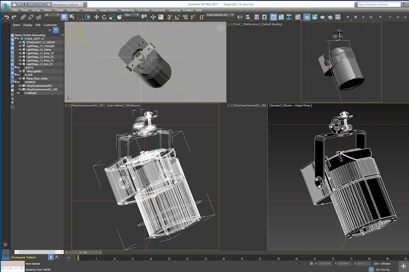409x272 pixels.
Task: Collapse the LIGHTS layer
Action: pyautogui.click(x=15, y=68)
